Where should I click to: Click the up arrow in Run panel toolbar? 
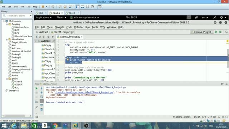(42, 89)
